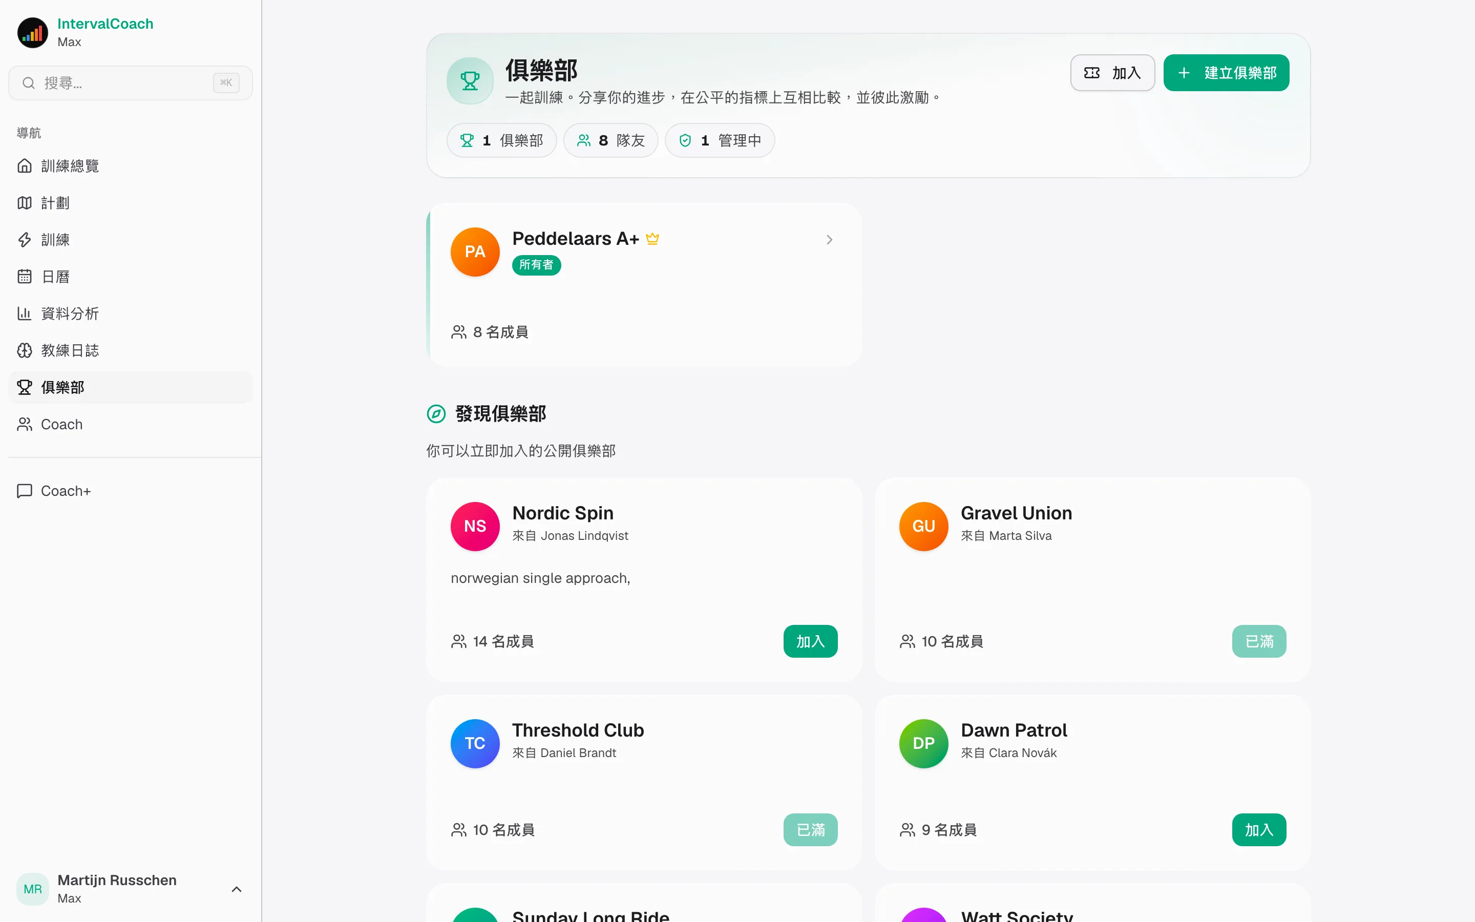Viewport: 1475px width, 922px height.
Task: Click the 1 俱樂部 stat chip
Action: (501, 140)
